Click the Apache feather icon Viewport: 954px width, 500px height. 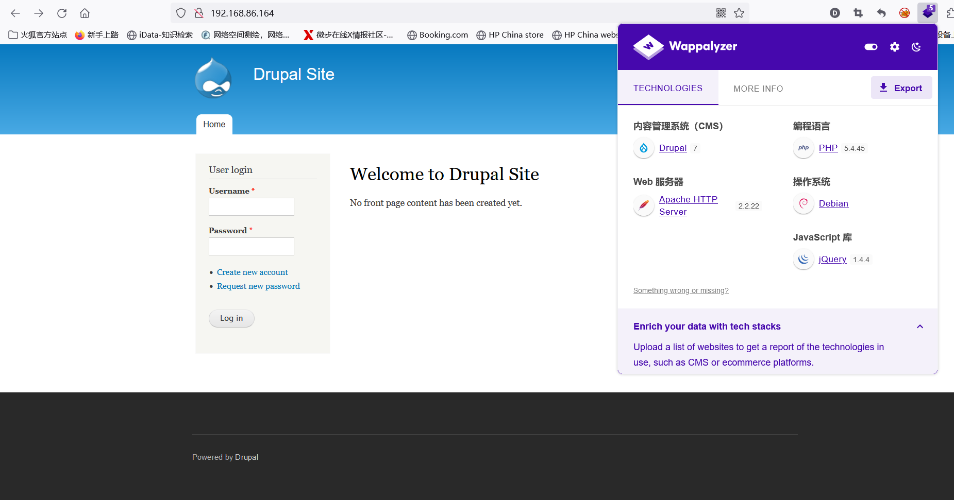click(644, 206)
